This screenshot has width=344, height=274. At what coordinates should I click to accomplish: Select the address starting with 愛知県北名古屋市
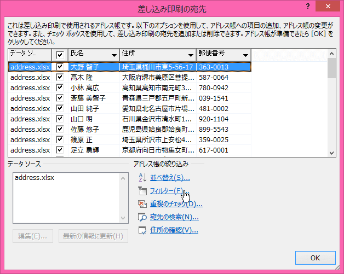tap(158, 109)
